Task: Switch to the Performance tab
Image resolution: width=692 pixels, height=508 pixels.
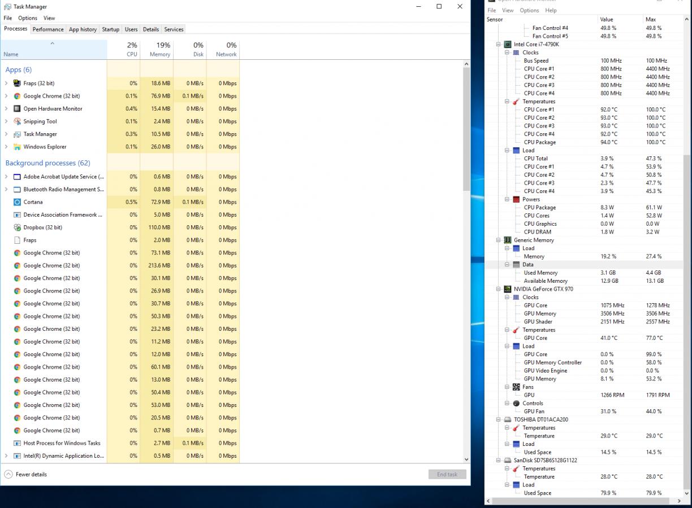Action: click(47, 29)
